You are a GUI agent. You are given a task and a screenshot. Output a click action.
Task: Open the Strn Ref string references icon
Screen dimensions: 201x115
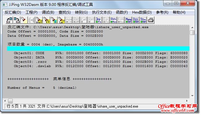click(143, 20)
